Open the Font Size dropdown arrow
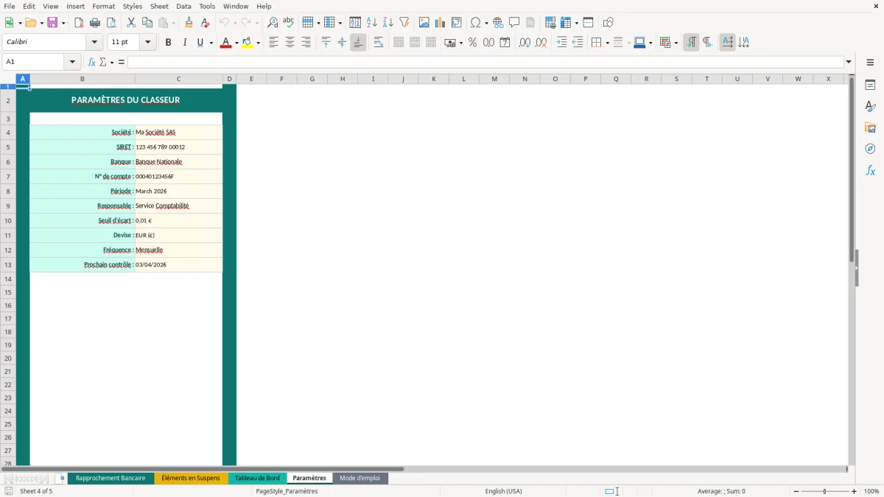884x497 pixels. (148, 43)
